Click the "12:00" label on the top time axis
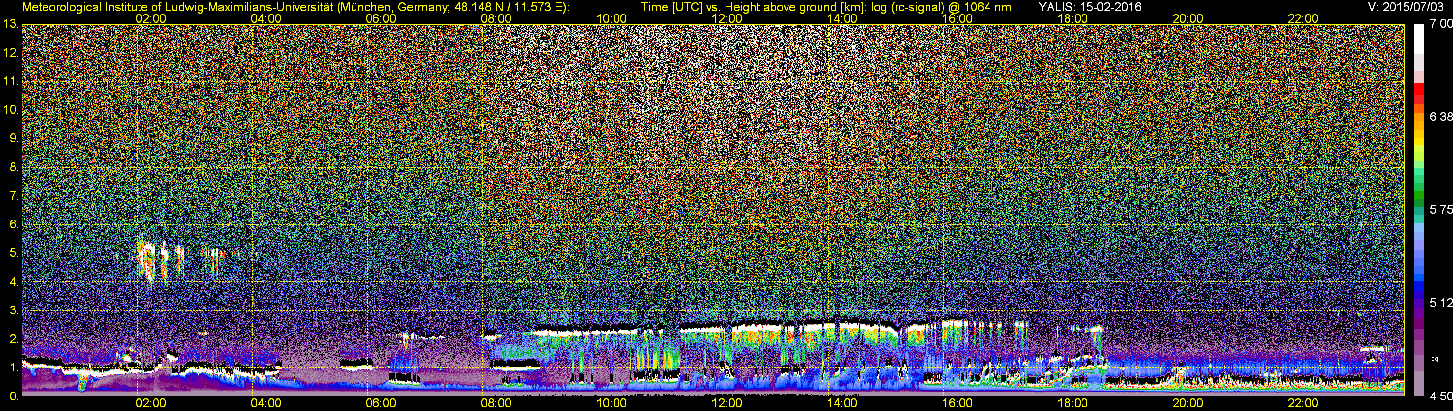 coord(726,18)
